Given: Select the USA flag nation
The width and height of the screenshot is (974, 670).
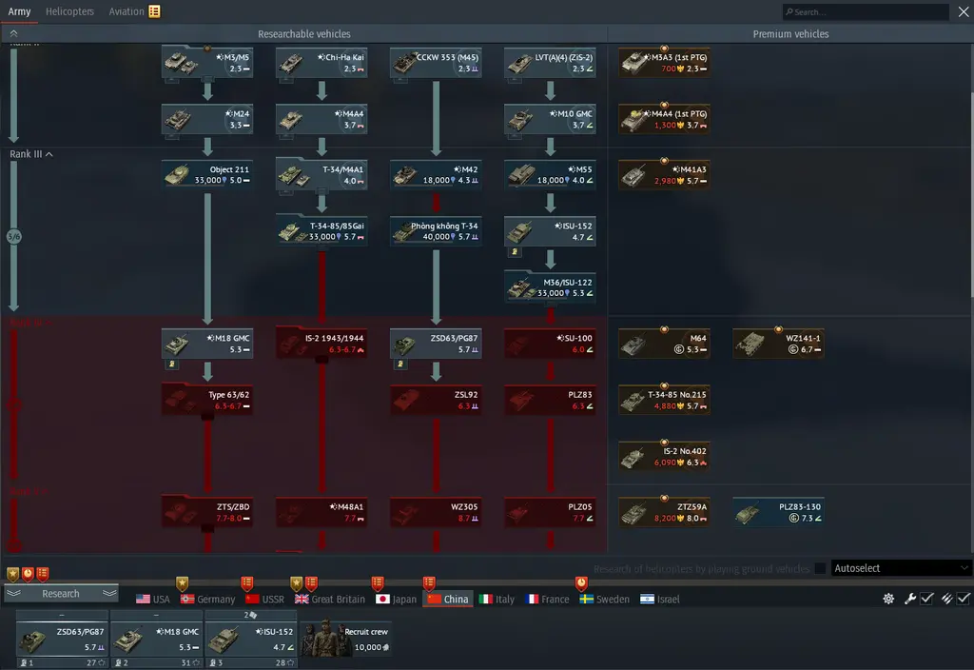Looking at the screenshot, I should pyautogui.click(x=153, y=600).
